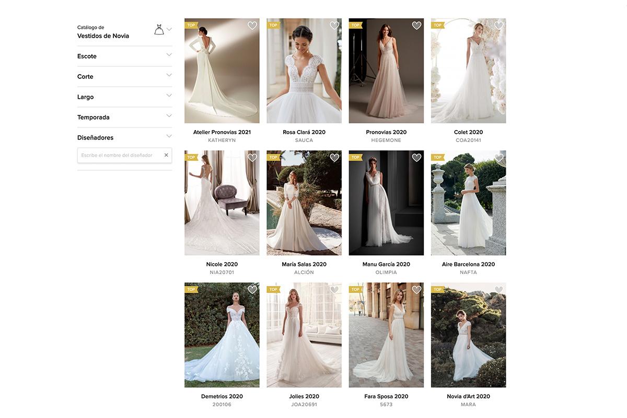Favorite the Demetrios 2020 dress heart
627x418 pixels.
click(252, 290)
